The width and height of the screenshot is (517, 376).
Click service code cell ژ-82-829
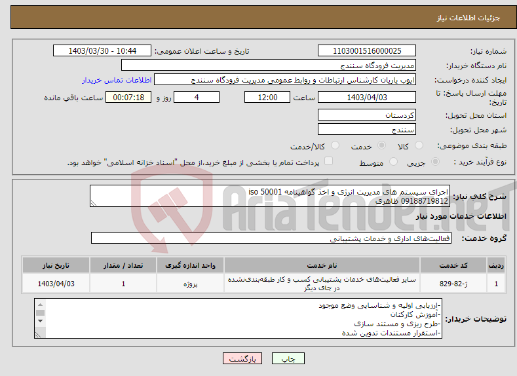[x=453, y=284]
